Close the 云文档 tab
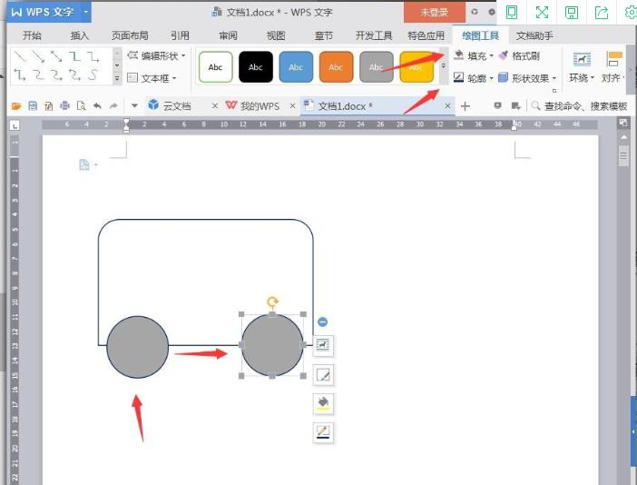The image size is (637, 485). (x=215, y=106)
